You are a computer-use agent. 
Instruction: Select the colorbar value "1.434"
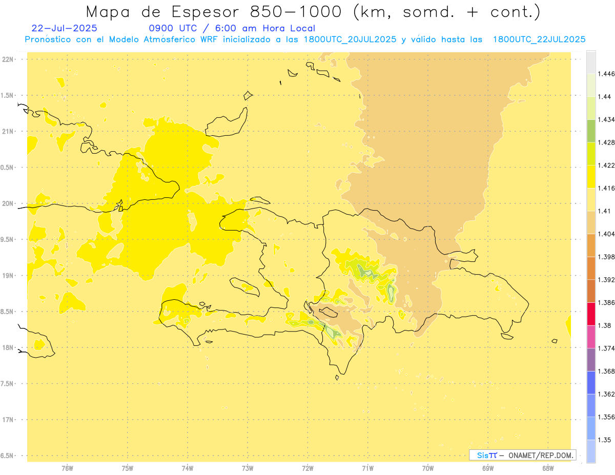click(x=606, y=119)
